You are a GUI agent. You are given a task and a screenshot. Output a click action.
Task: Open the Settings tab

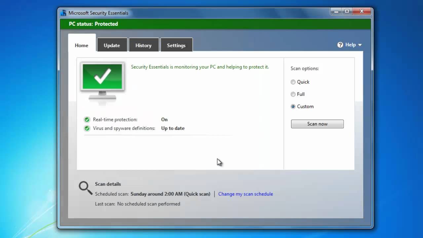(x=176, y=45)
